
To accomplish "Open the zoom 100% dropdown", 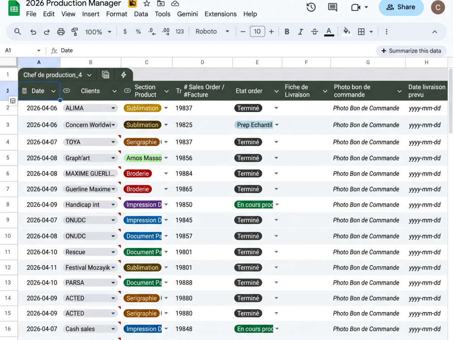I will tap(98, 32).
